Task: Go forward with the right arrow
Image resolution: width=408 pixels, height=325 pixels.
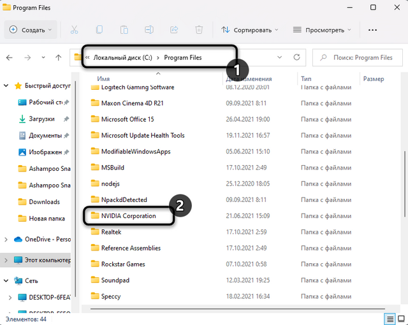Action: tap(27, 57)
